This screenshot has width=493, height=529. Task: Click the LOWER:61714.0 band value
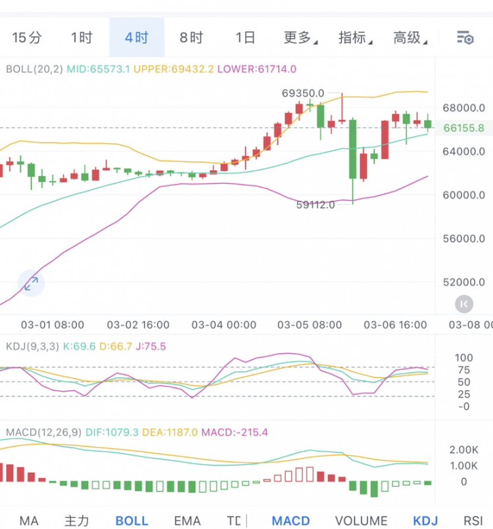(257, 69)
